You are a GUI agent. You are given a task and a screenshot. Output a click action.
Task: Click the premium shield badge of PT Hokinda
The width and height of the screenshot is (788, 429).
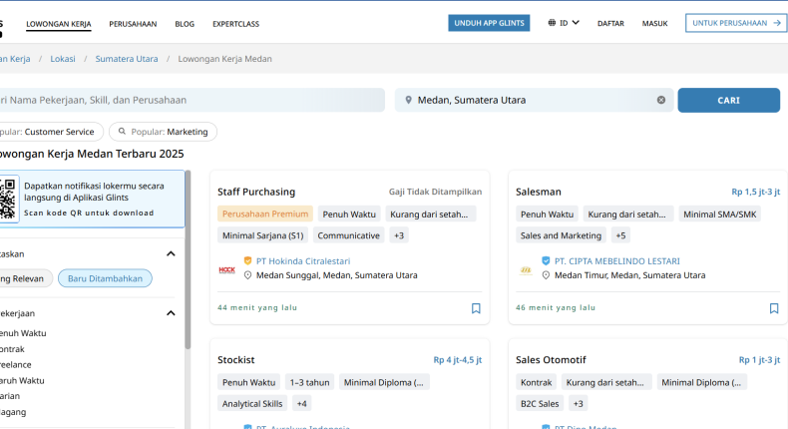(247, 260)
